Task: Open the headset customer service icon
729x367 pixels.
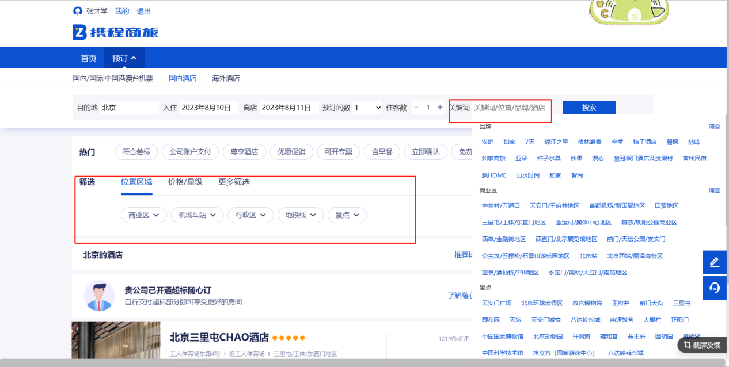Action: [715, 288]
